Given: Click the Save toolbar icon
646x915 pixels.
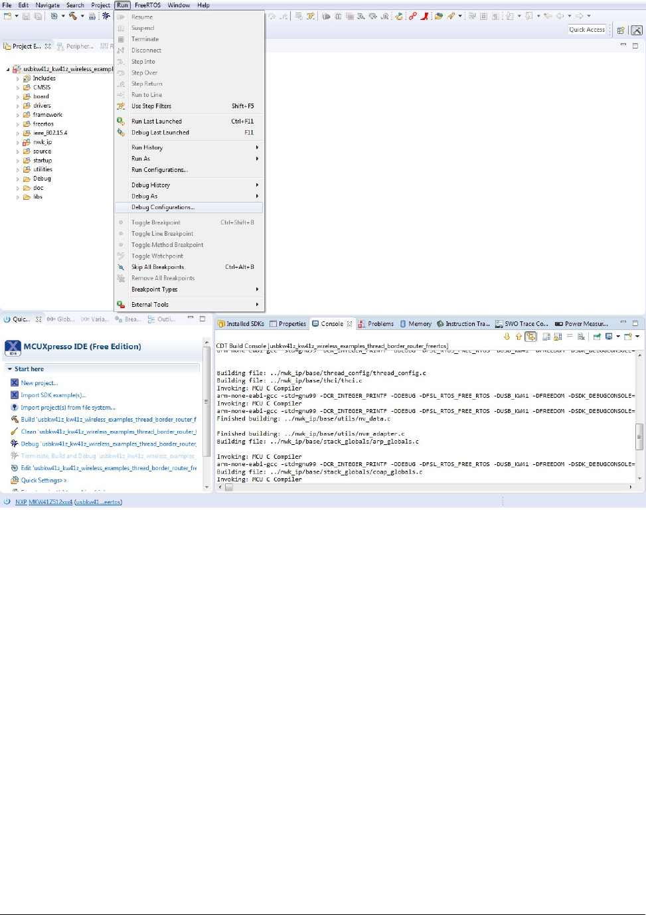Looking at the screenshot, I should (x=27, y=16).
